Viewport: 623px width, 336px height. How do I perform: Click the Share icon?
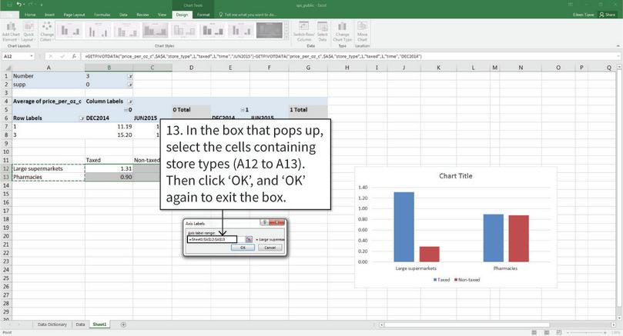607,15
